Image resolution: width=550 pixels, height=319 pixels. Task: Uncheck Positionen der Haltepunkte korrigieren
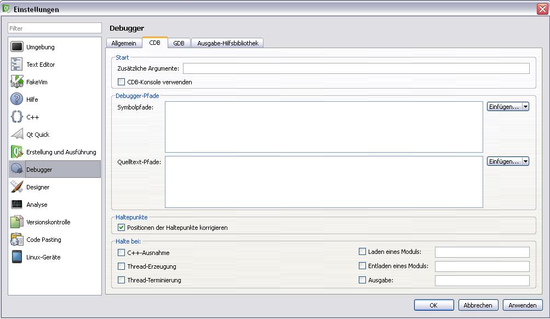[x=122, y=228]
